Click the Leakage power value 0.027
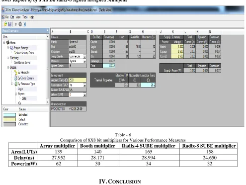 coord(109,61)
